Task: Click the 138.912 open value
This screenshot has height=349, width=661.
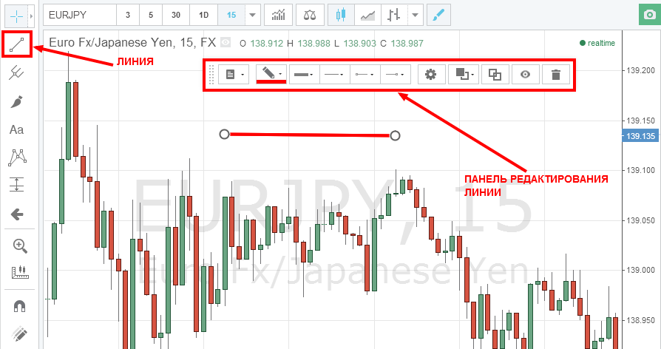Action: [x=266, y=43]
